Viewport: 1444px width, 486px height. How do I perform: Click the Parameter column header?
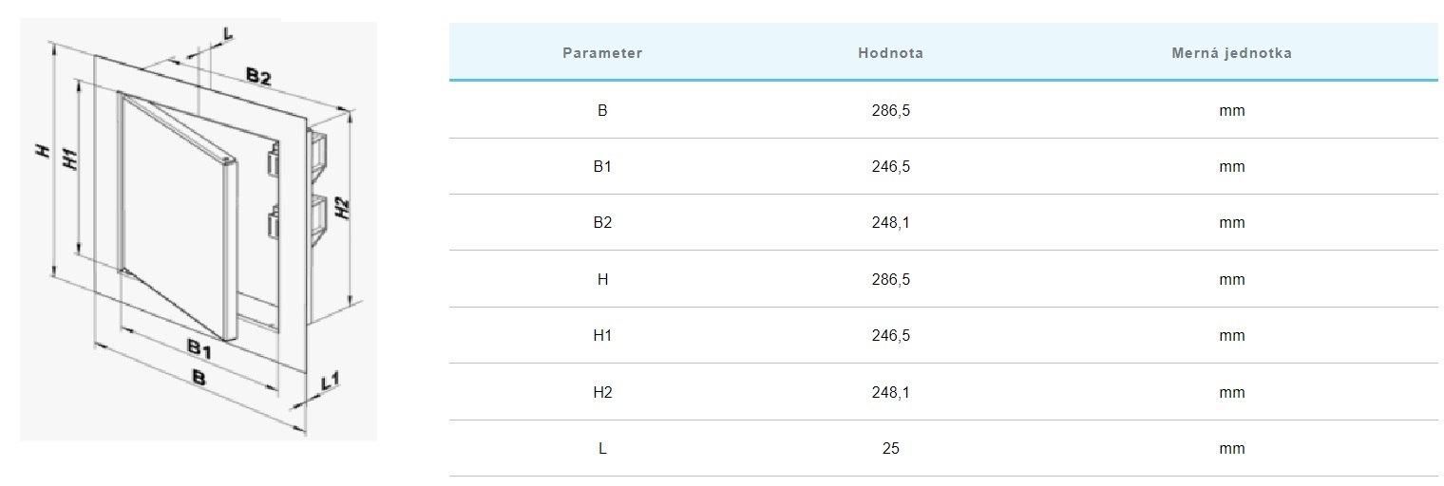(x=602, y=53)
